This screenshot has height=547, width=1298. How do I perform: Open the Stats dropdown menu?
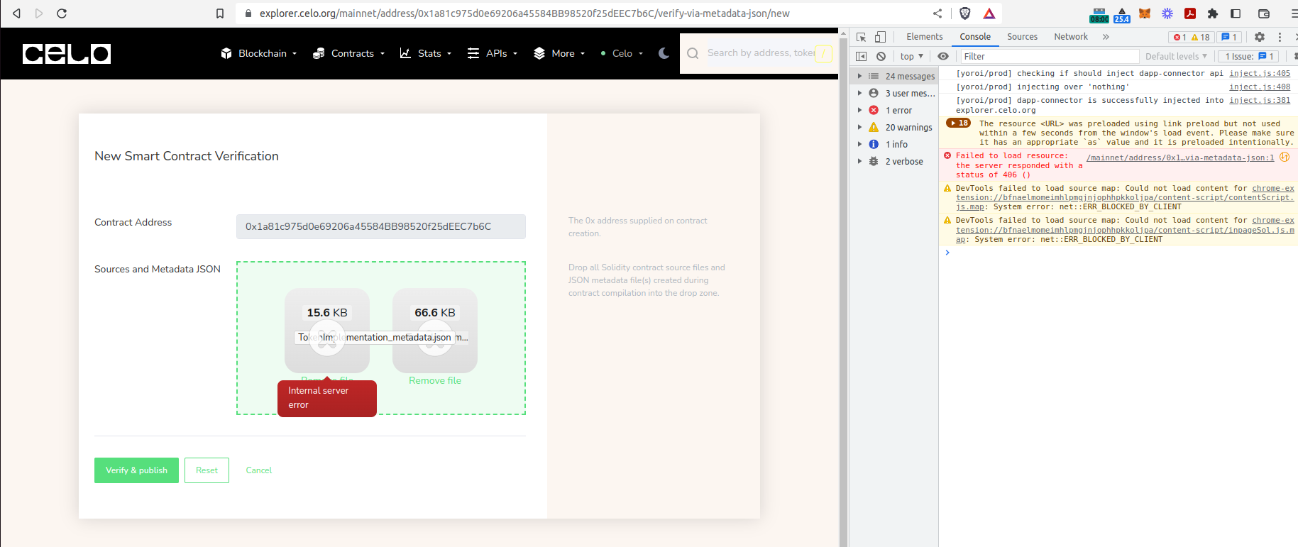[x=426, y=53]
